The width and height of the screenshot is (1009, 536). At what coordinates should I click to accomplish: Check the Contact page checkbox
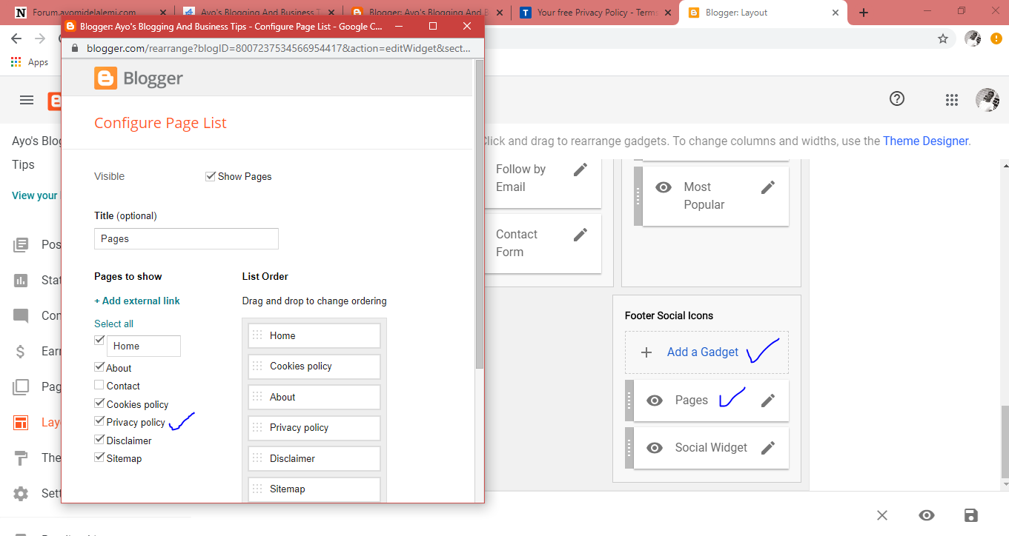(99, 385)
